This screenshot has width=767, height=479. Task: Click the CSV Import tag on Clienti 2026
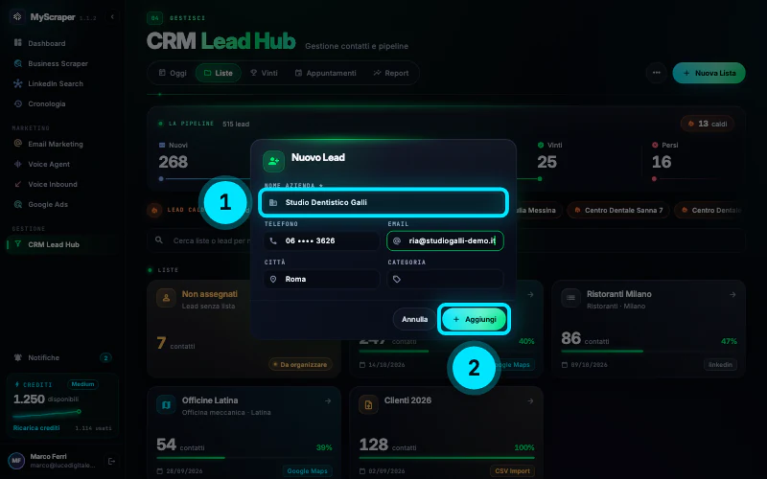(x=512, y=471)
